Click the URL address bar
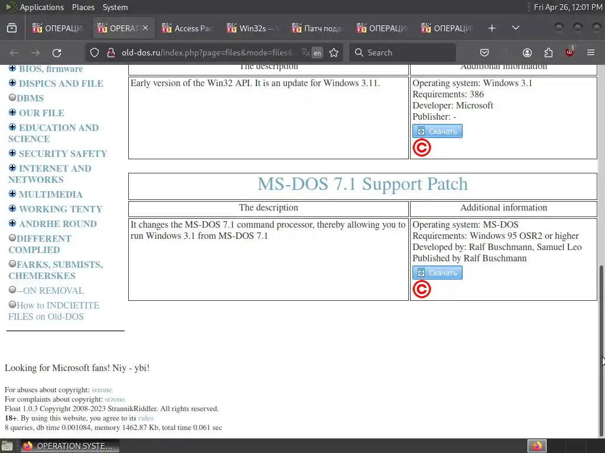 click(209, 52)
